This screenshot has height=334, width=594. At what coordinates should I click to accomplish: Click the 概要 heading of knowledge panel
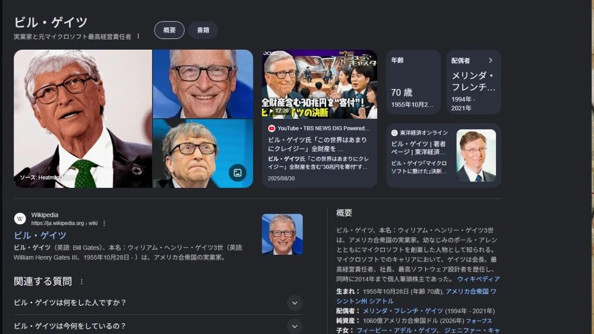pos(344,213)
